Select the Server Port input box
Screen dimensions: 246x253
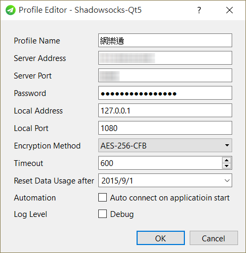[165, 75]
